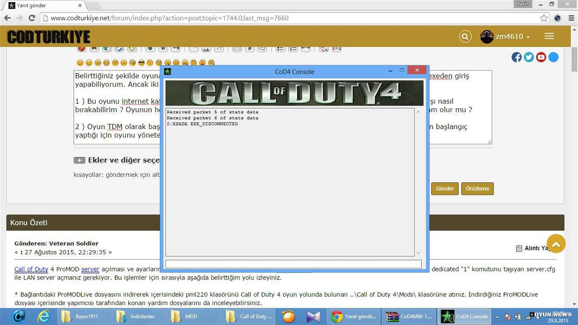The height and width of the screenshot is (325, 578).
Task: Open a new Chrome tab
Action: (x=93, y=5)
